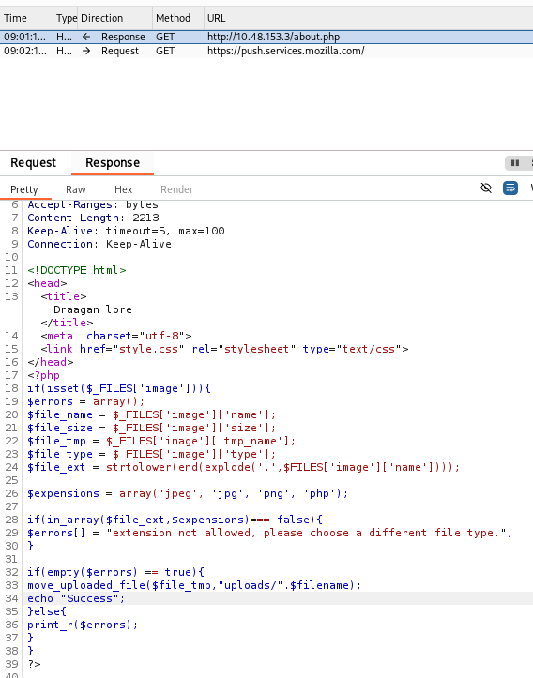Toggle hiding of non-printable characters (crossed eye icon)

[486, 188]
